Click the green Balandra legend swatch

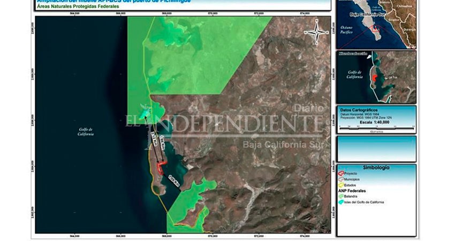(x=340, y=197)
